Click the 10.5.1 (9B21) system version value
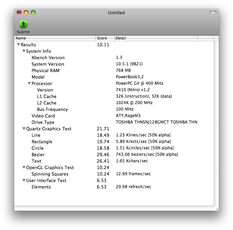233x230 pixels. pos(129,64)
